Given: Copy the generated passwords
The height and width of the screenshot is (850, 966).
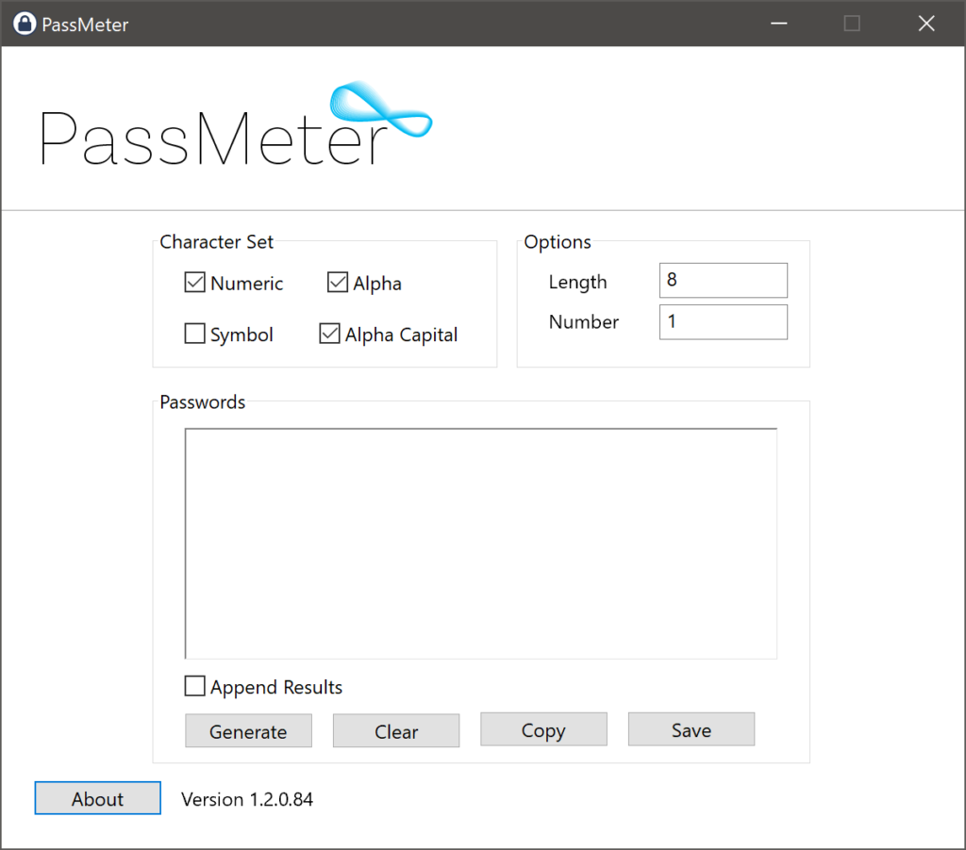Looking at the screenshot, I should (543, 728).
